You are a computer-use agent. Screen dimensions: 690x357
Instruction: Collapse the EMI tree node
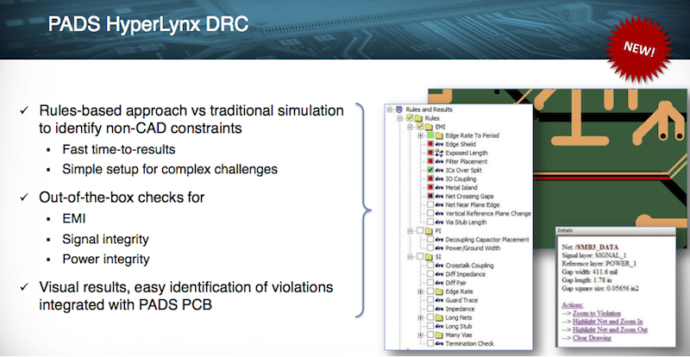pos(411,127)
